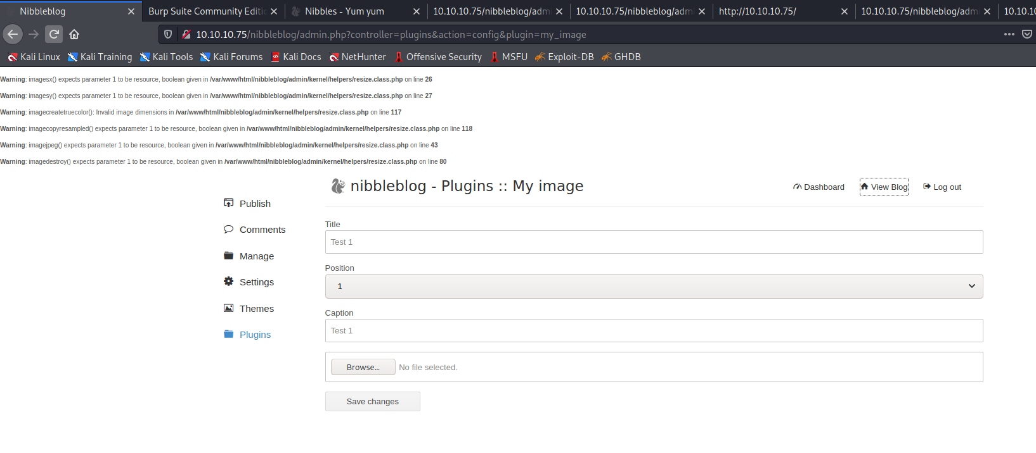Click the Log out link
1036x453 pixels.
click(x=942, y=187)
